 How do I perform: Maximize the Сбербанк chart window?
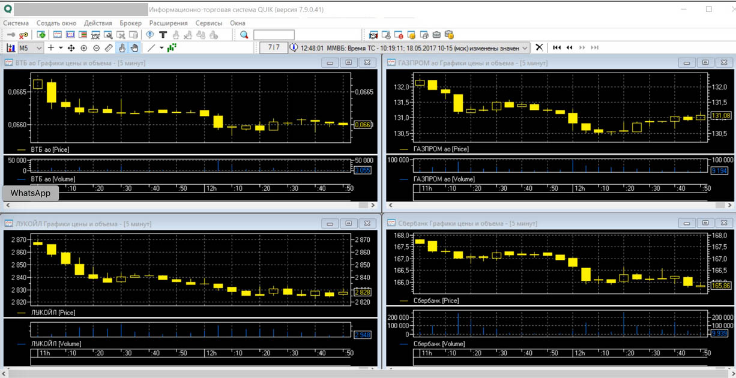coord(705,223)
